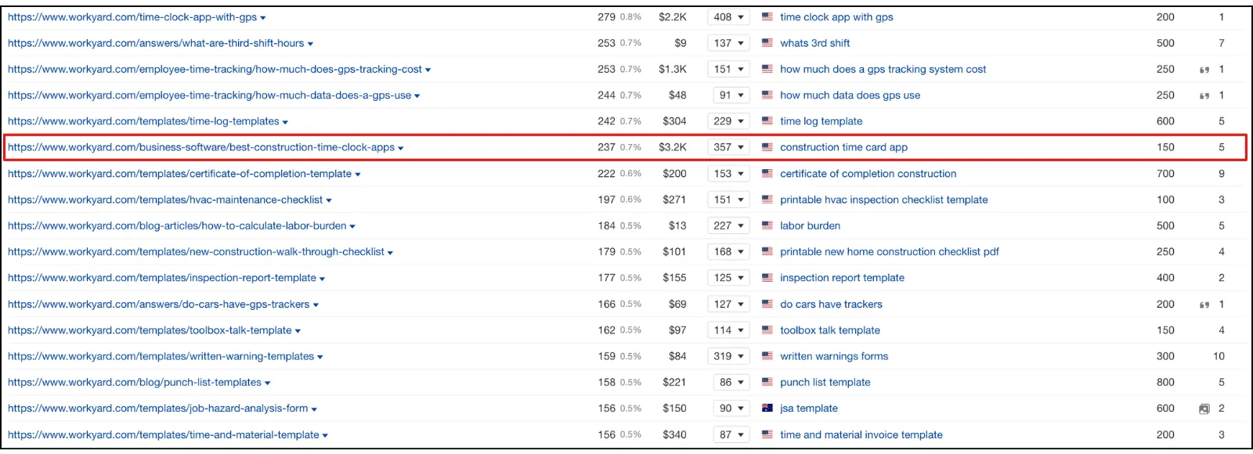1253x454 pixels.
Task: Expand caret after how-to-calculate-labor-burden URL
Action: coord(352,226)
